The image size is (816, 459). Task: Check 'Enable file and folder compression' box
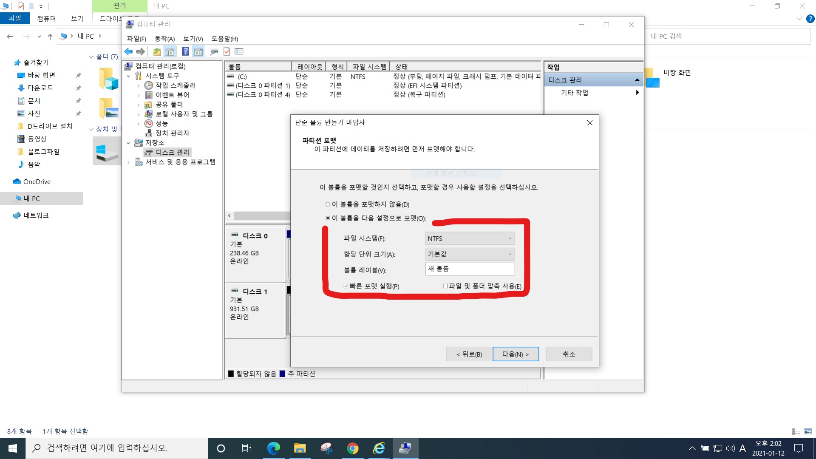click(445, 286)
